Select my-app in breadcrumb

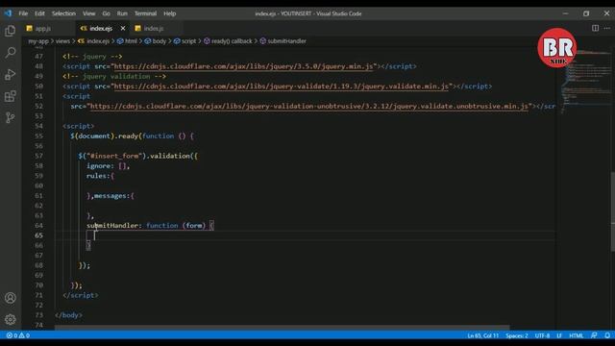click(x=38, y=40)
